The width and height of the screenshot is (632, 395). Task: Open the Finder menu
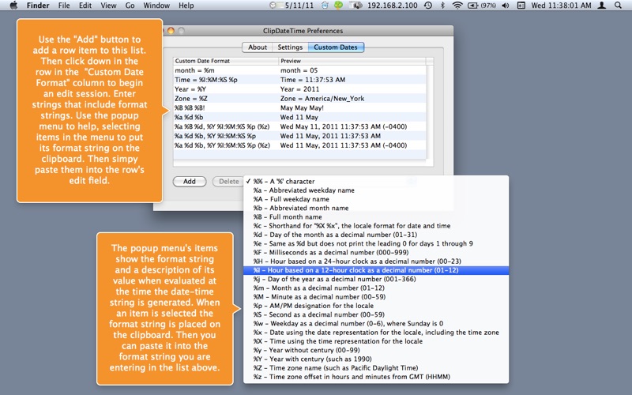pos(38,6)
